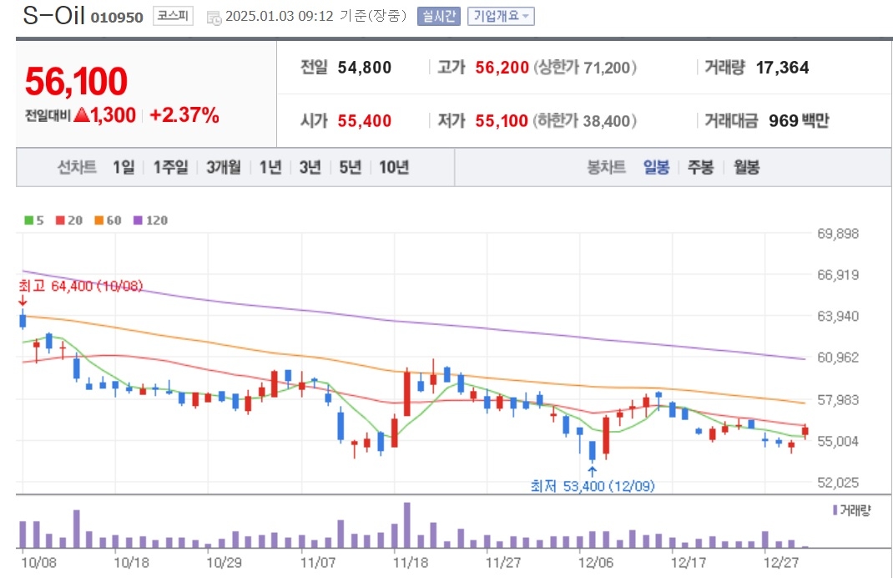893x578 pixels.
Task: Click the current price 56,100
Action: click(76, 81)
